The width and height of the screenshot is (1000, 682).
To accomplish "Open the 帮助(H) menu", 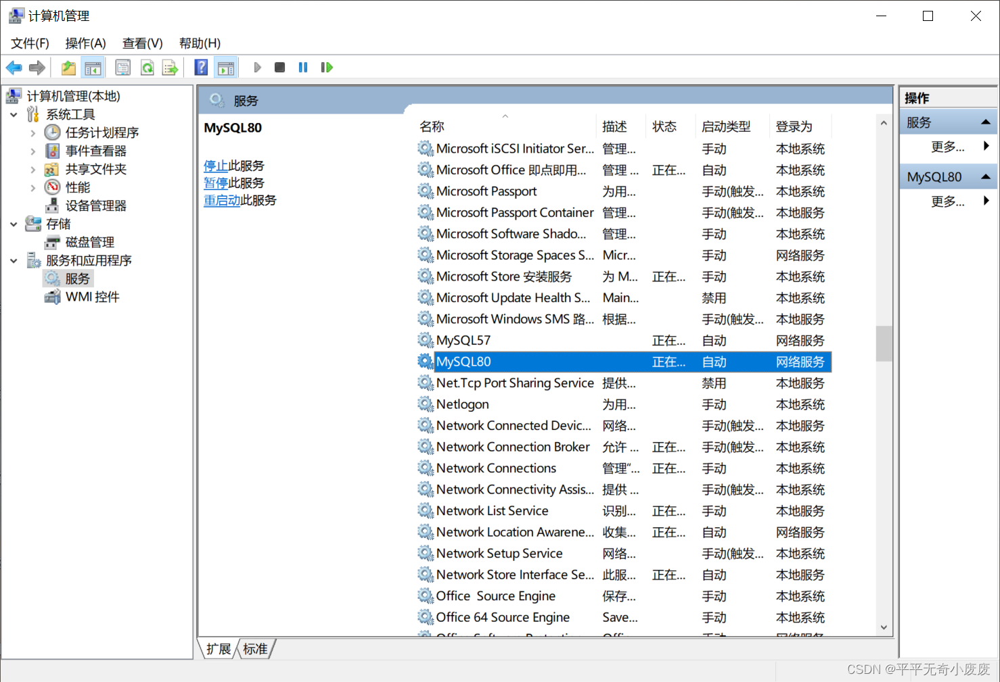I will (x=200, y=43).
